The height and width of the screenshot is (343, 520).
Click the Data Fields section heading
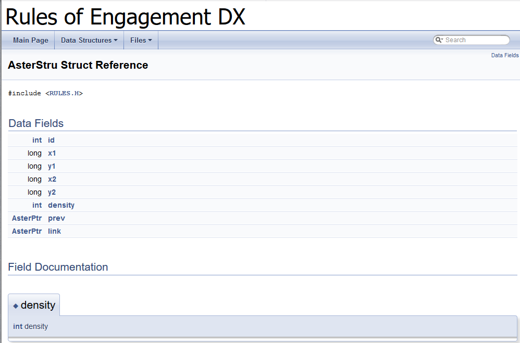36,123
